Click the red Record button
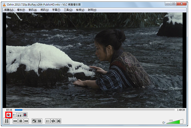The height and width of the screenshot is (128, 191). pos(8,115)
